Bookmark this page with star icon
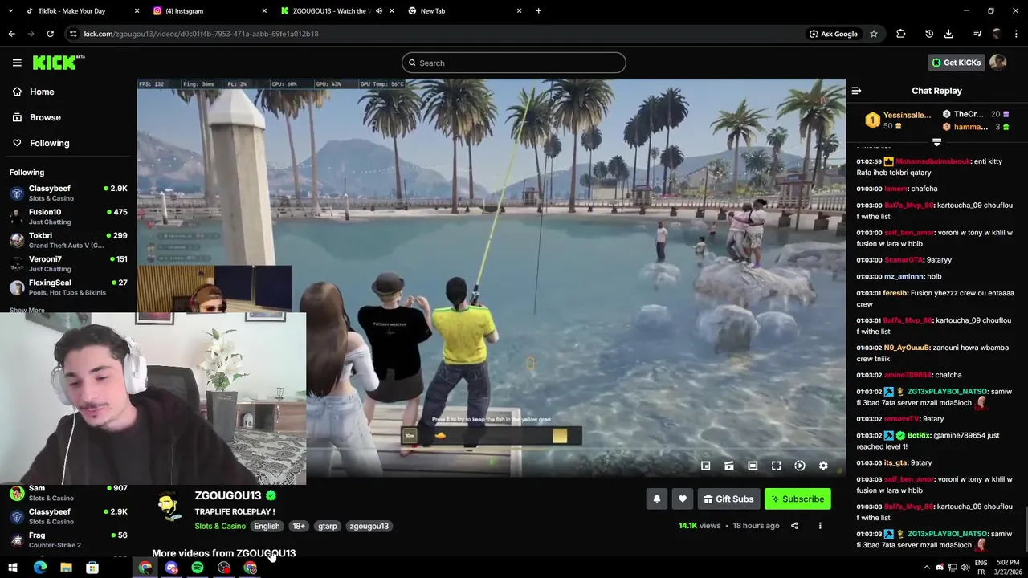Image resolution: width=1028 pixels, height=578 pixels. pyautogui.click(x=874, y=34)
